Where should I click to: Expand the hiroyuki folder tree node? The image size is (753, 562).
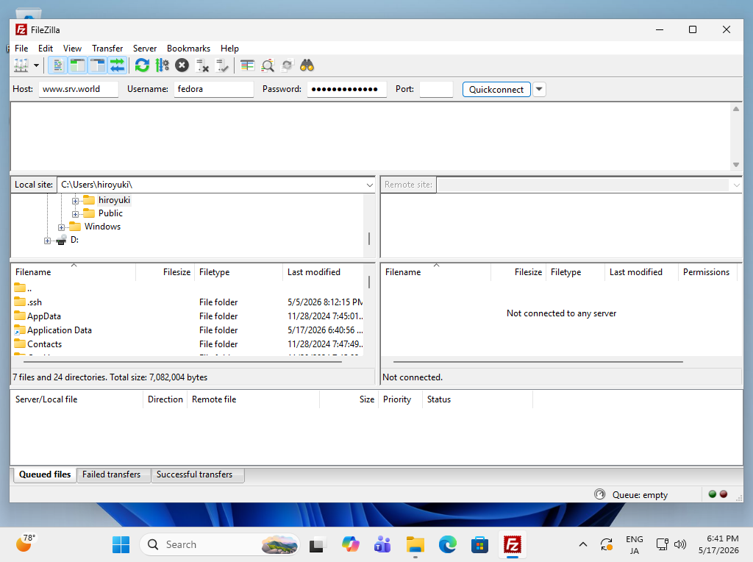[x=75, y=201]
